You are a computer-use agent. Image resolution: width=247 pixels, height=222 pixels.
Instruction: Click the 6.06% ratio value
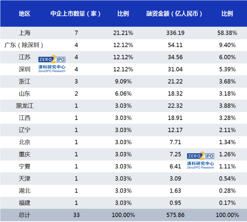123,94
